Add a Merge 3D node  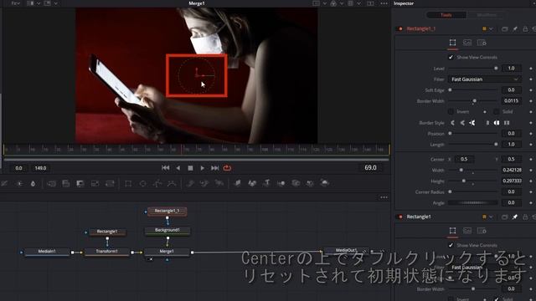281,184
